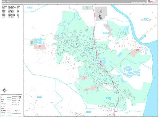The width and height of the screenshot is (159, 117).
Task: Click the SONOMA entry in ZIP index
Action: point(11,17)
